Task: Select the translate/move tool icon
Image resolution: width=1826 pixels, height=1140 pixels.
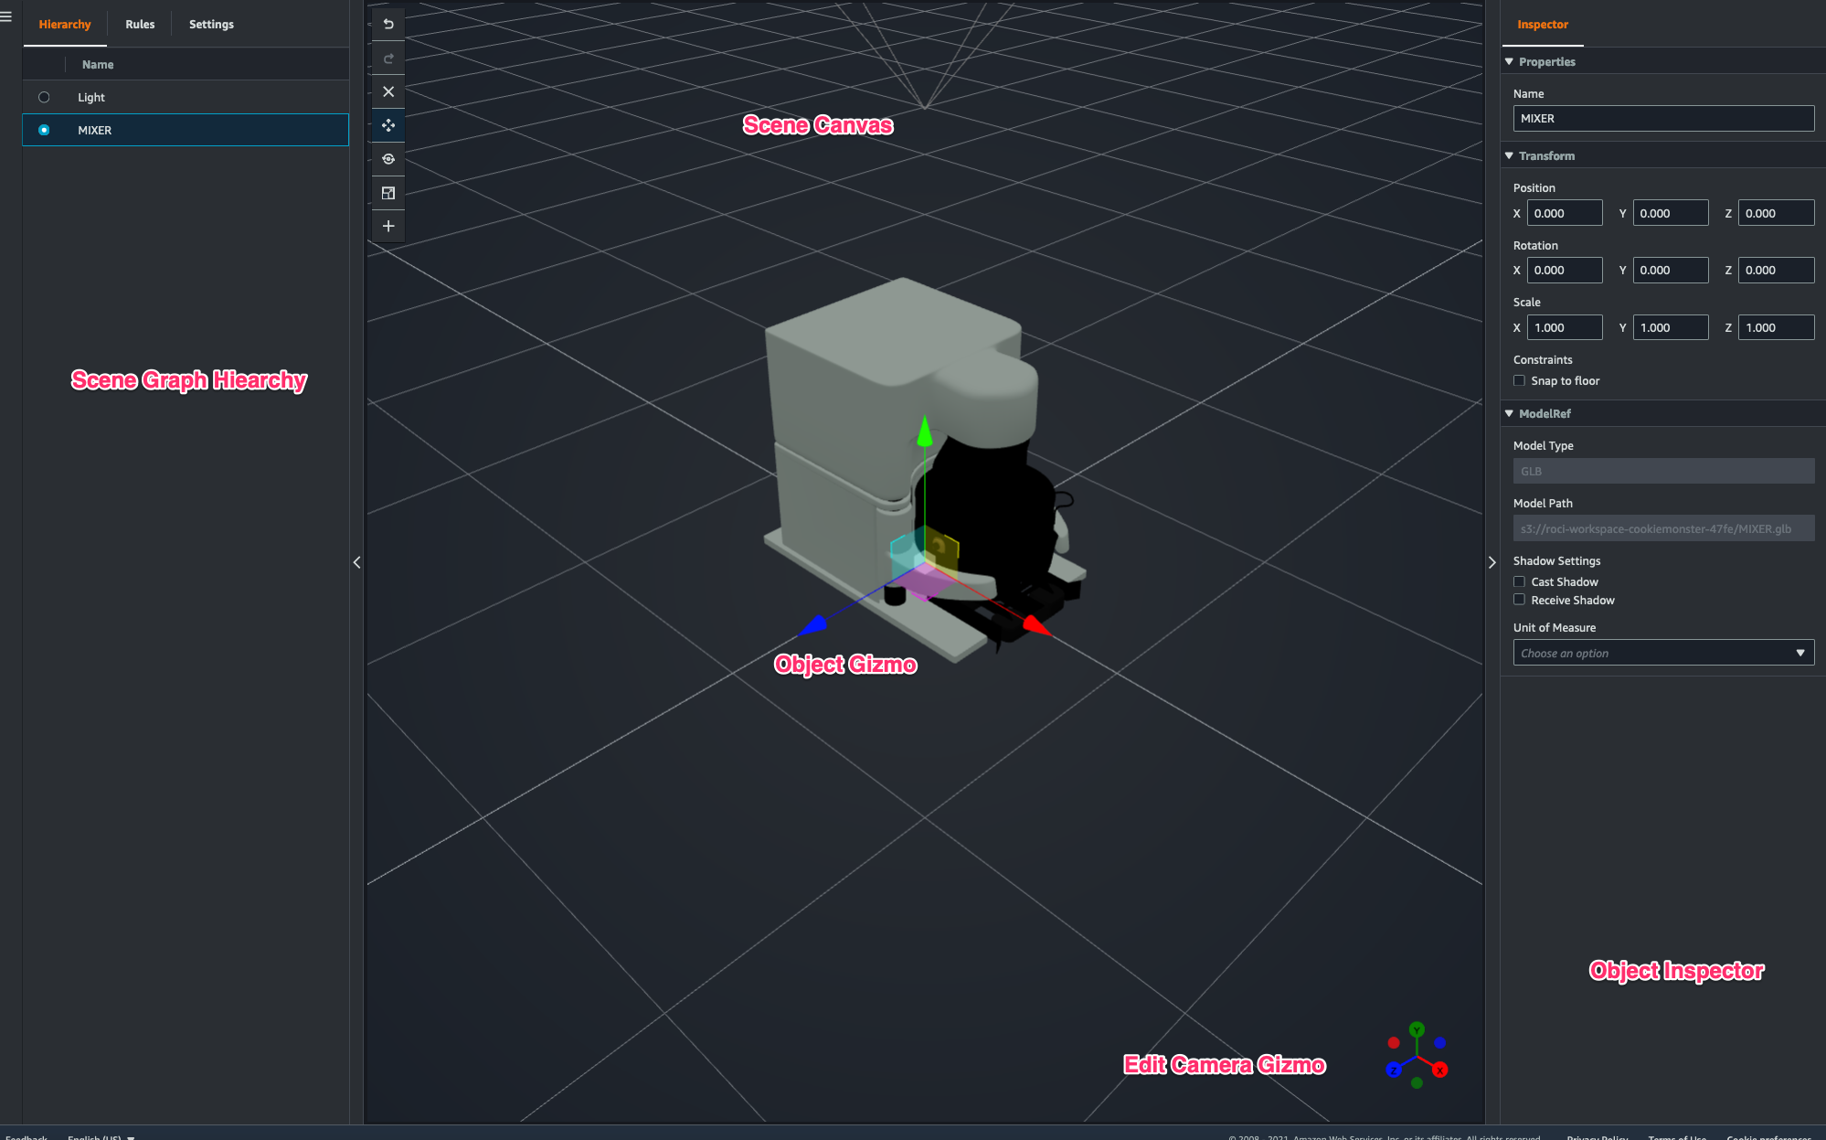Action: [x=388, y=125]
